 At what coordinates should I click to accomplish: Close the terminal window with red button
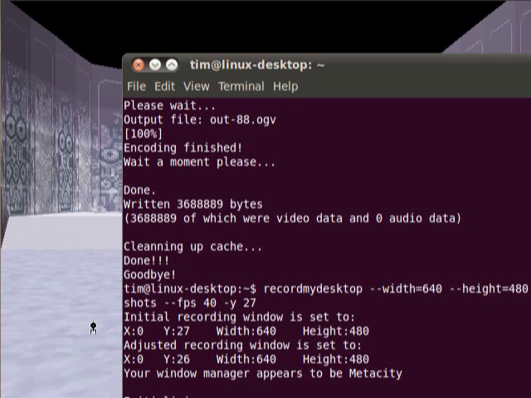click(x=139, y=65)
